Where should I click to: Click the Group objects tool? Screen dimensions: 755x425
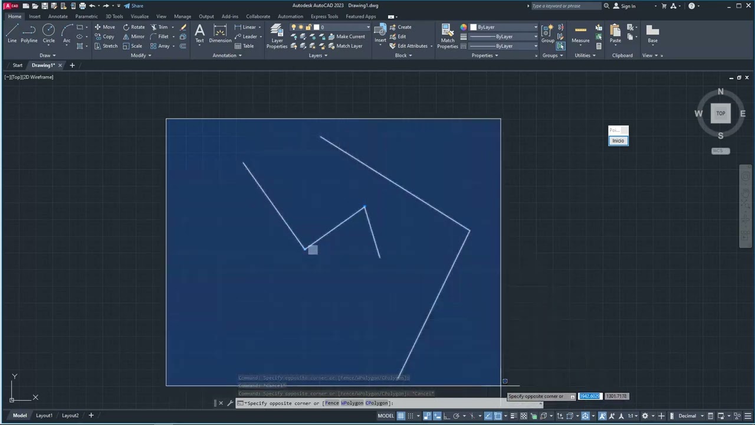[548, 34]
